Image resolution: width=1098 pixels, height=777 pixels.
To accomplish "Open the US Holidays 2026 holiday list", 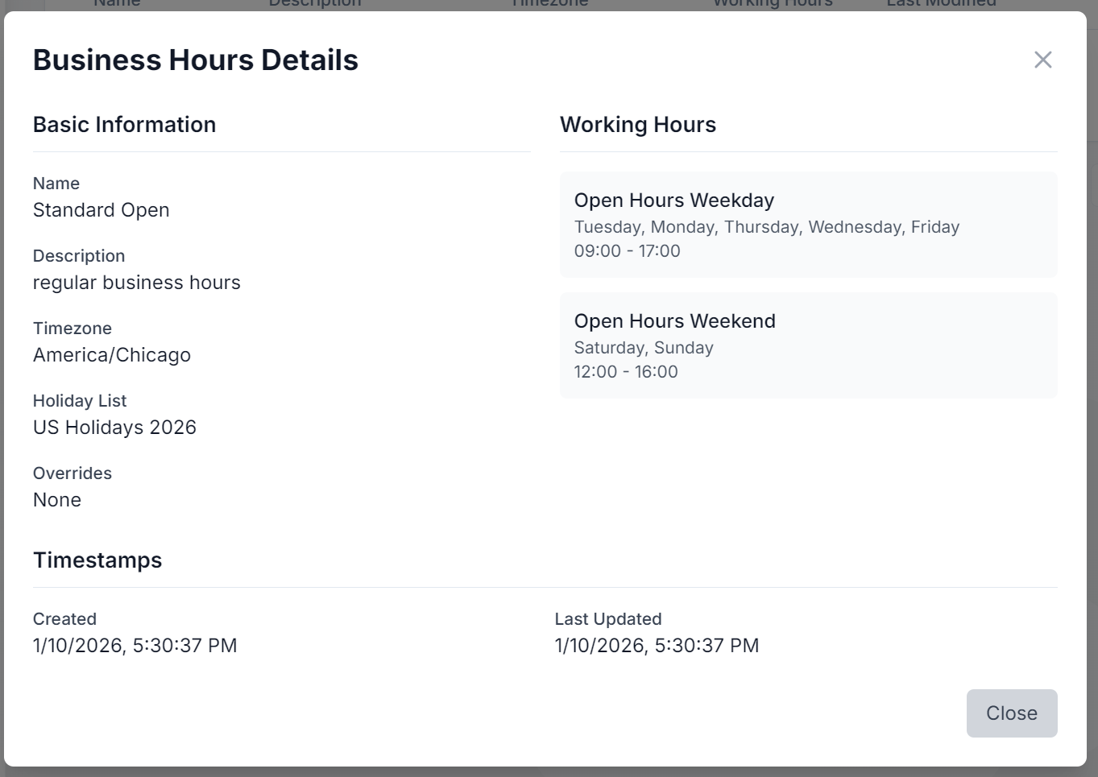I will 114,428.
